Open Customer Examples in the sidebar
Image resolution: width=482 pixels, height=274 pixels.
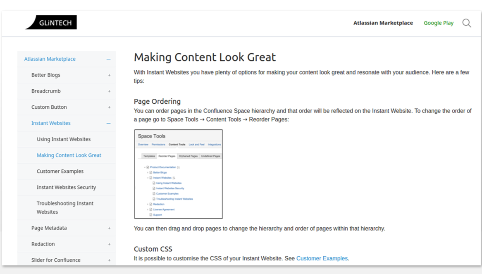pyautogui.click(x=60, y=171)
